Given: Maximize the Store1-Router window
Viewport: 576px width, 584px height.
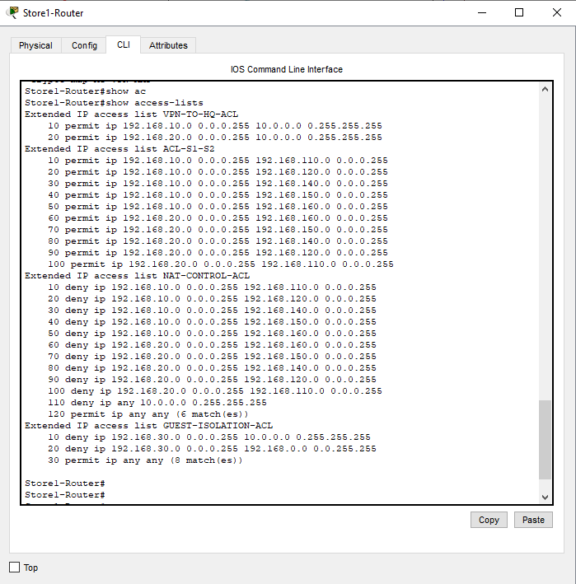Looking at the screenshot, I should [519, 12].
